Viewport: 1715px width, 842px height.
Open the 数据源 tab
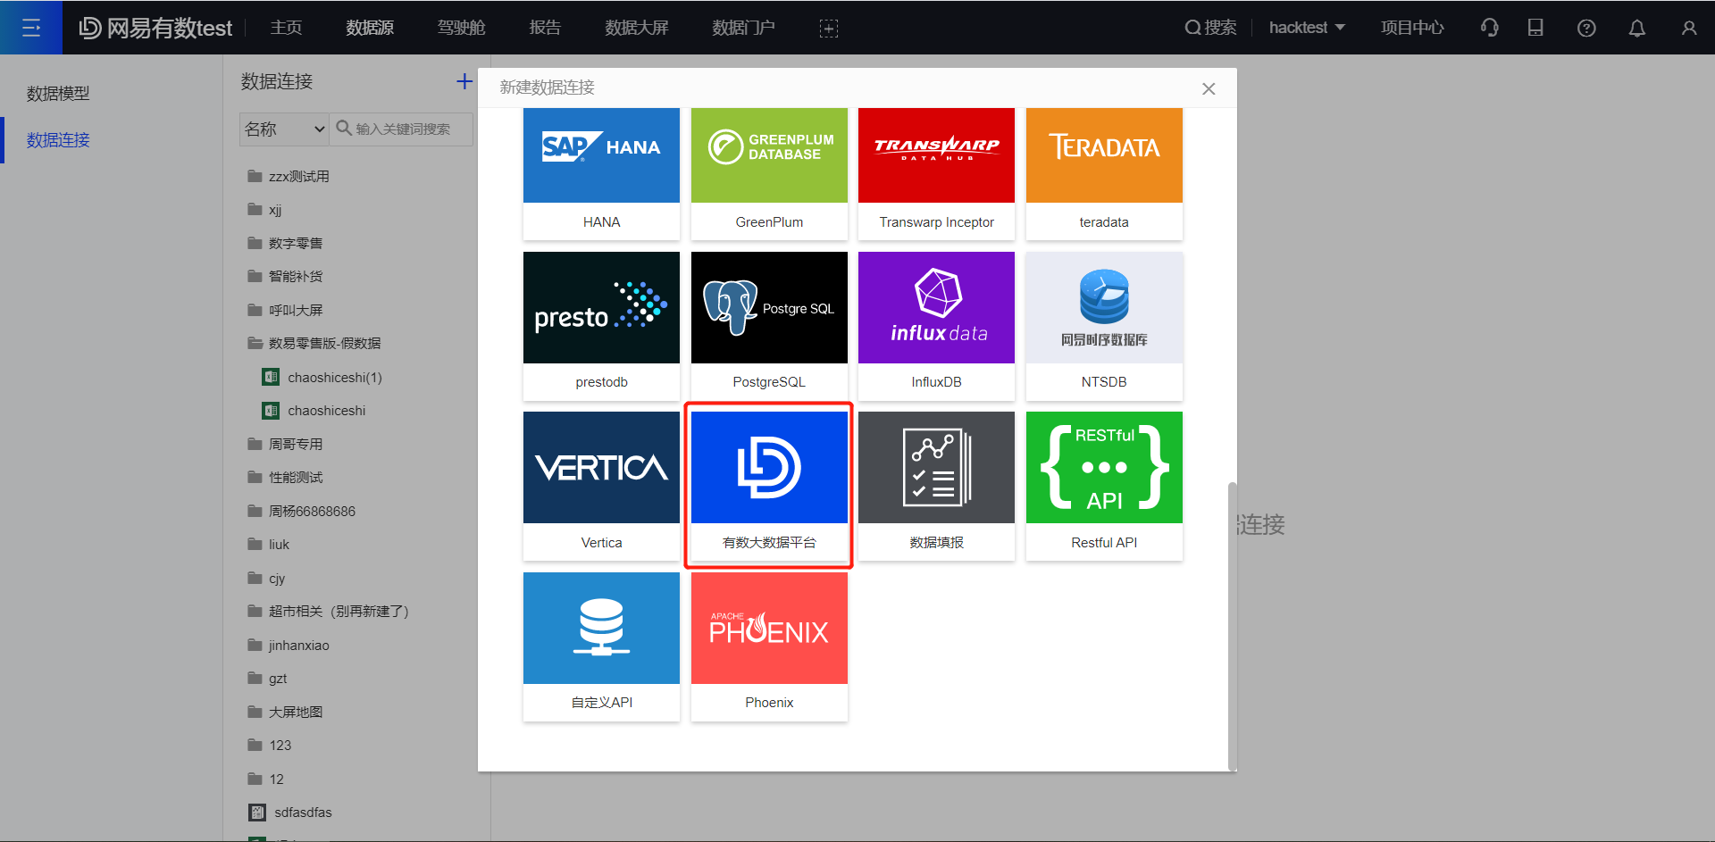pos(370,28)
